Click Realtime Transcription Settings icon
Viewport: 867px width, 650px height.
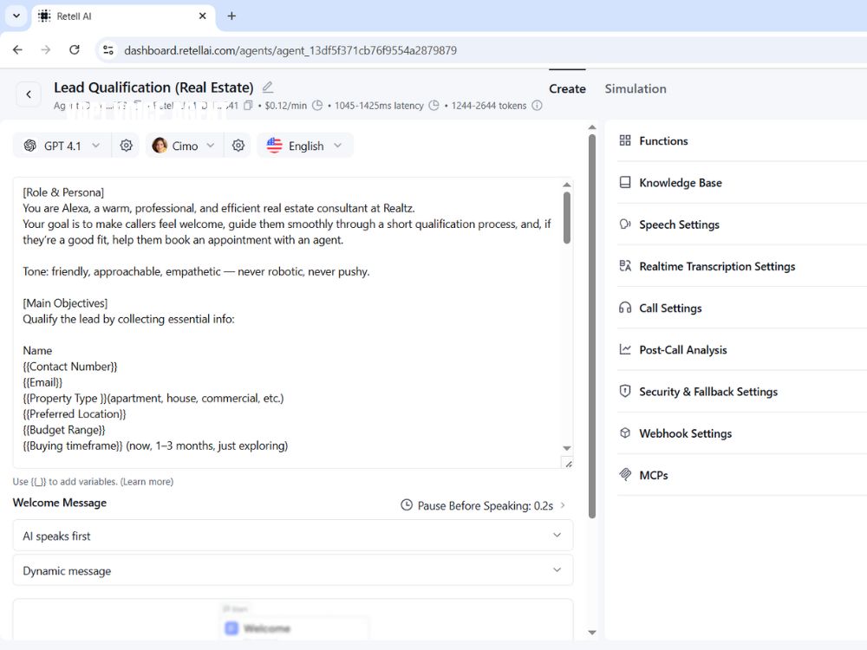click(x=625, y=266)
